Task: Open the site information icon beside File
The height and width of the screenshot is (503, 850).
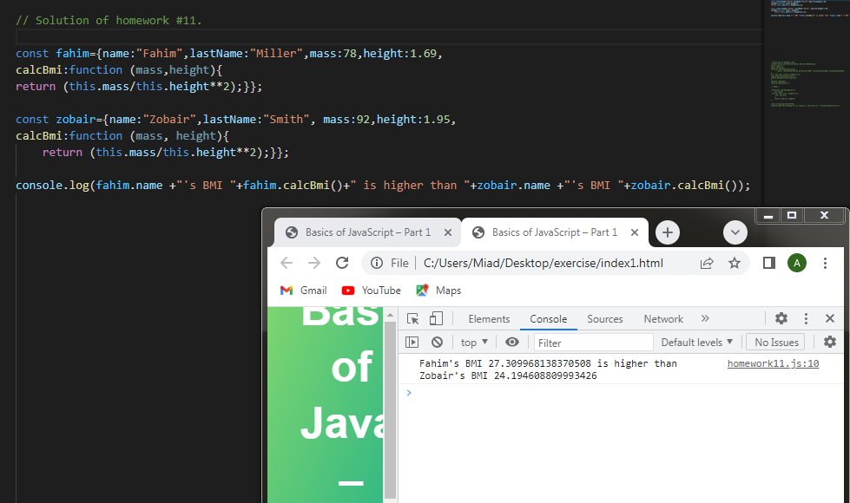Action: pos(376,263)
